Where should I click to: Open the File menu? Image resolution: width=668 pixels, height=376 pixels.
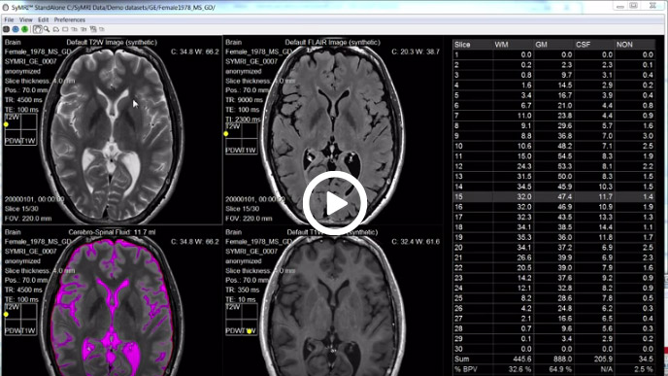pyautogui.click(x=9, y=19)
